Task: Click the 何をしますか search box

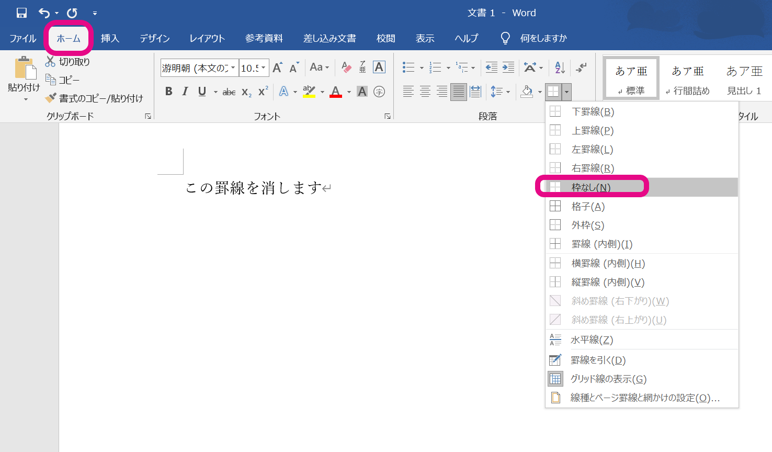Action: (x=543, y=38)
